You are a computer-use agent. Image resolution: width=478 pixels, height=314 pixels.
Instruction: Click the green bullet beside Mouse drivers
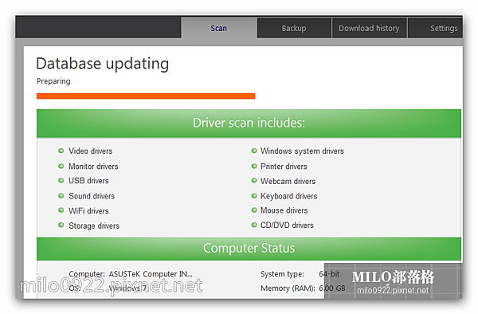tap(254, 210)
